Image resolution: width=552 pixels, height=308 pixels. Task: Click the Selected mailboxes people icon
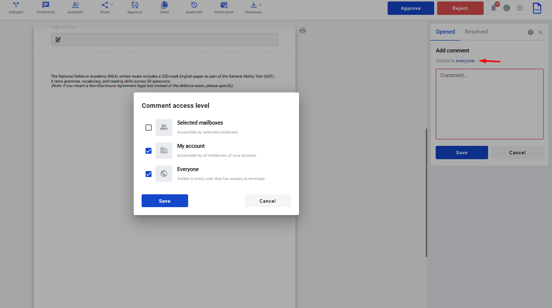click(164, 127)
